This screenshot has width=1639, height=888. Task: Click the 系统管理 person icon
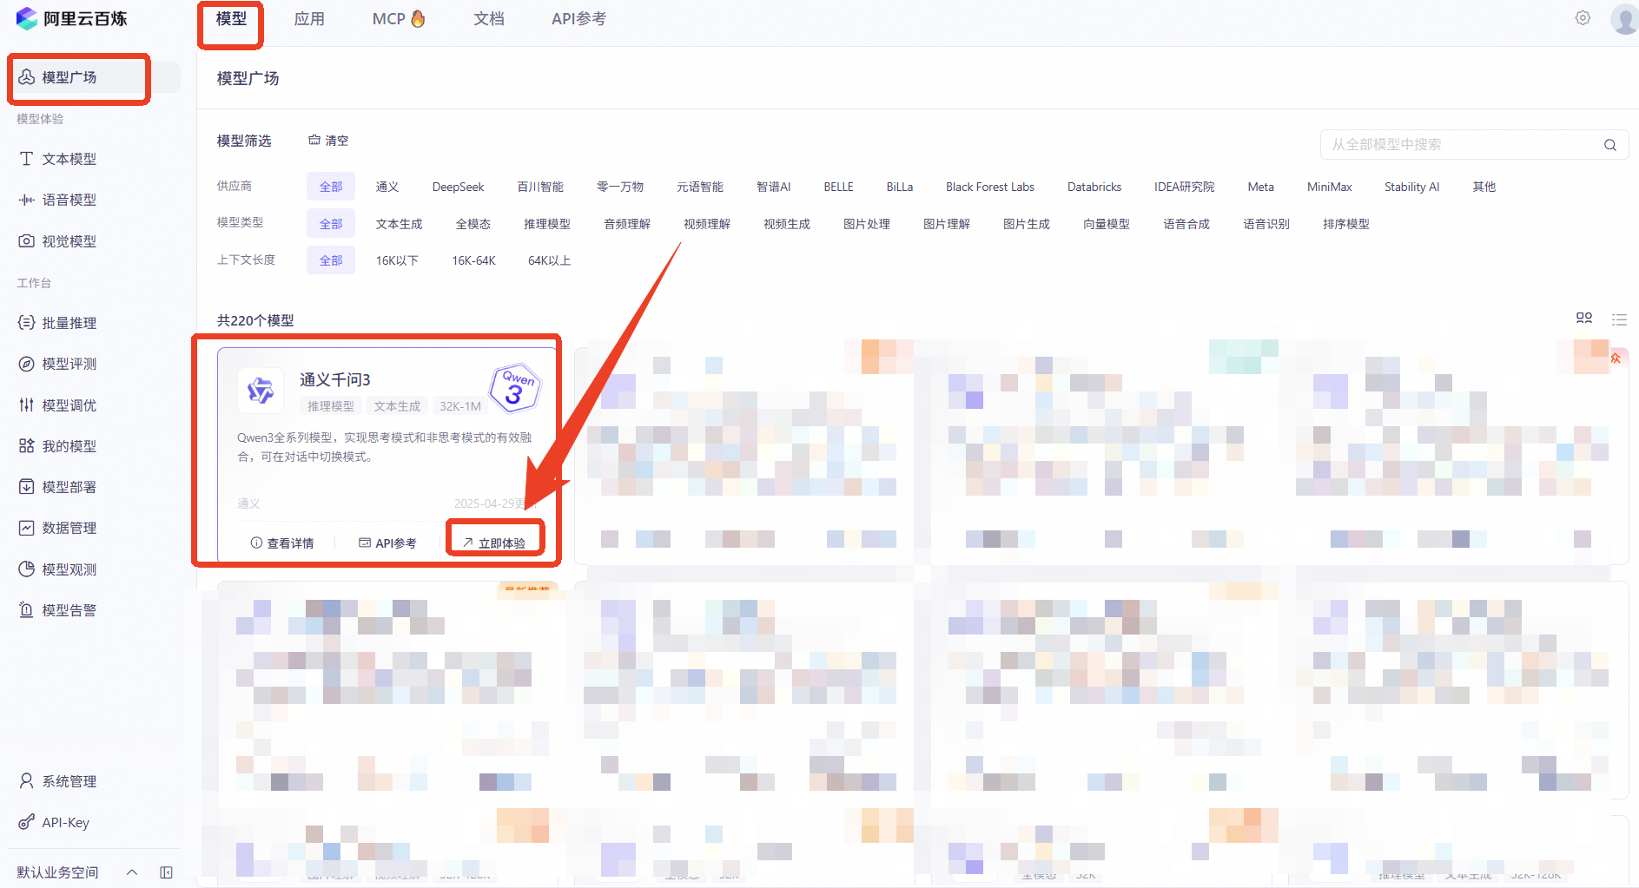[27, 781]
